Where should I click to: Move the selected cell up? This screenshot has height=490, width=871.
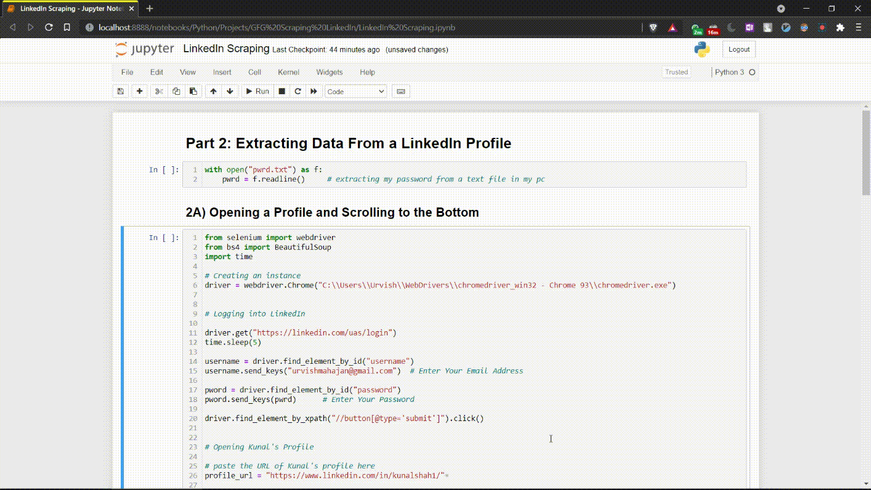pyautogui.click(x=213, y=91)
